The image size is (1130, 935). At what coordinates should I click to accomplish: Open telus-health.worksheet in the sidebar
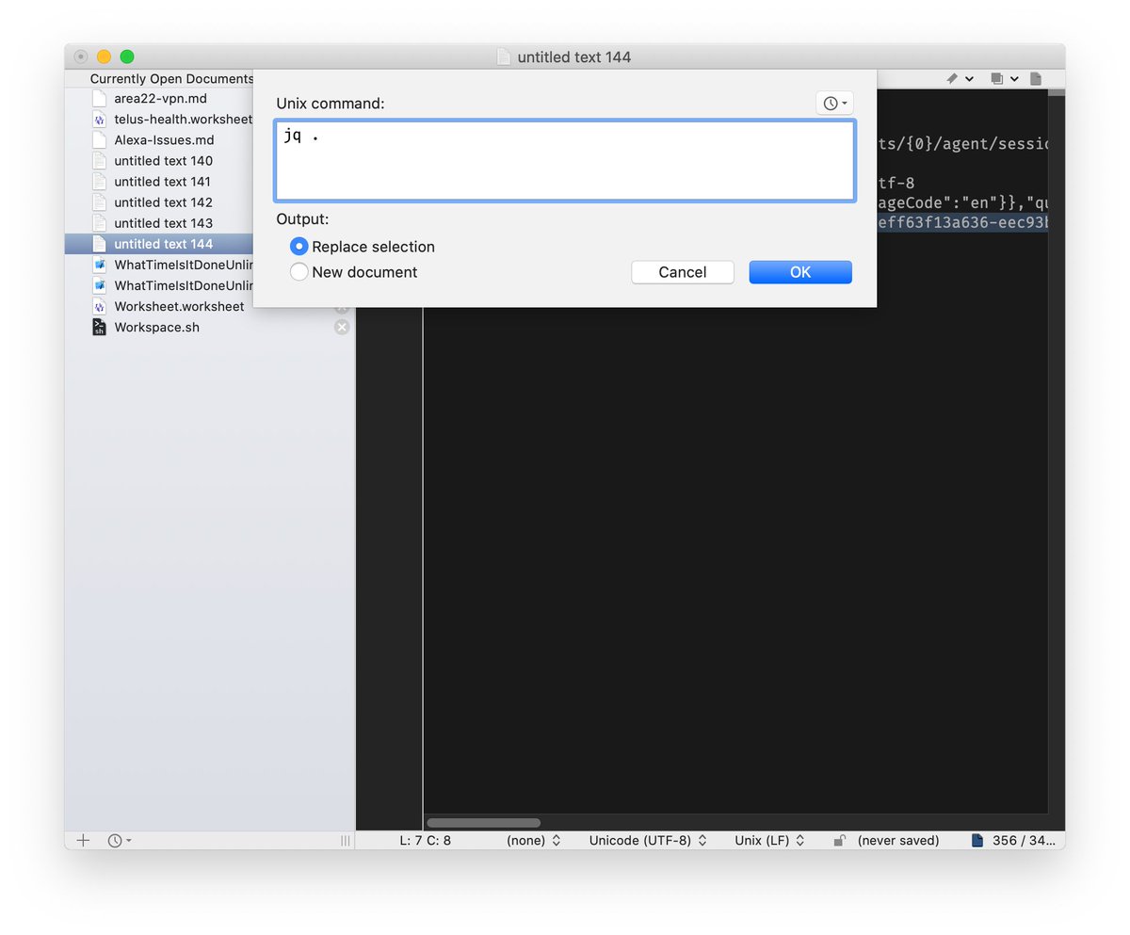click(183, 120)
